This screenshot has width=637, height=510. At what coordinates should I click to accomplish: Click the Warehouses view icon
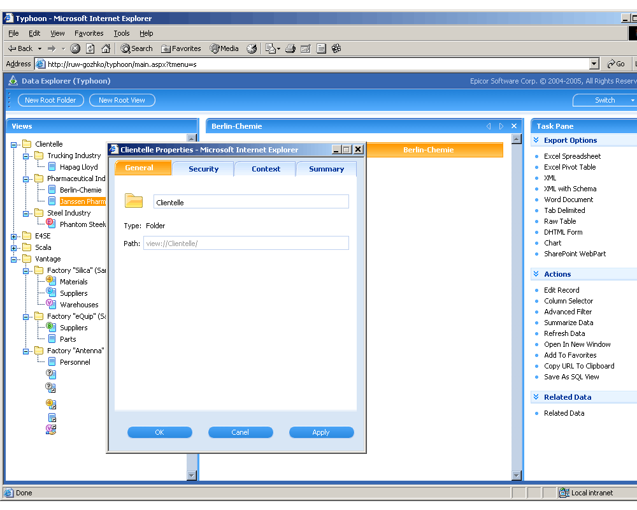click(51, 303)
